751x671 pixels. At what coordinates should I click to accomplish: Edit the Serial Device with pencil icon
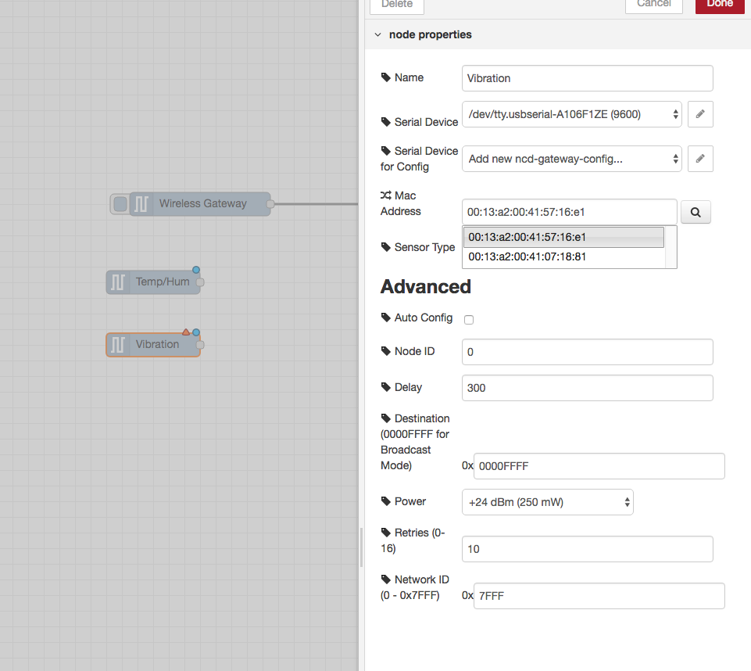pos(700,114)
